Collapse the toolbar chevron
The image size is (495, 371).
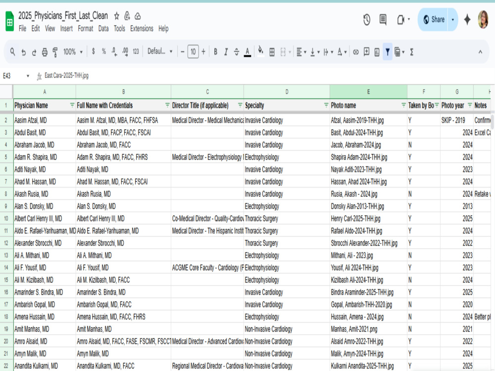tap(480, 52)
